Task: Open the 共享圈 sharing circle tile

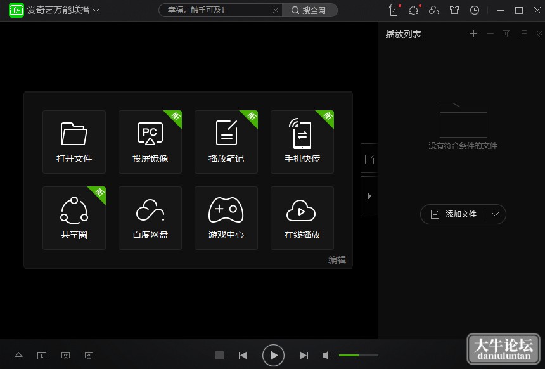Action: point(74,218)
